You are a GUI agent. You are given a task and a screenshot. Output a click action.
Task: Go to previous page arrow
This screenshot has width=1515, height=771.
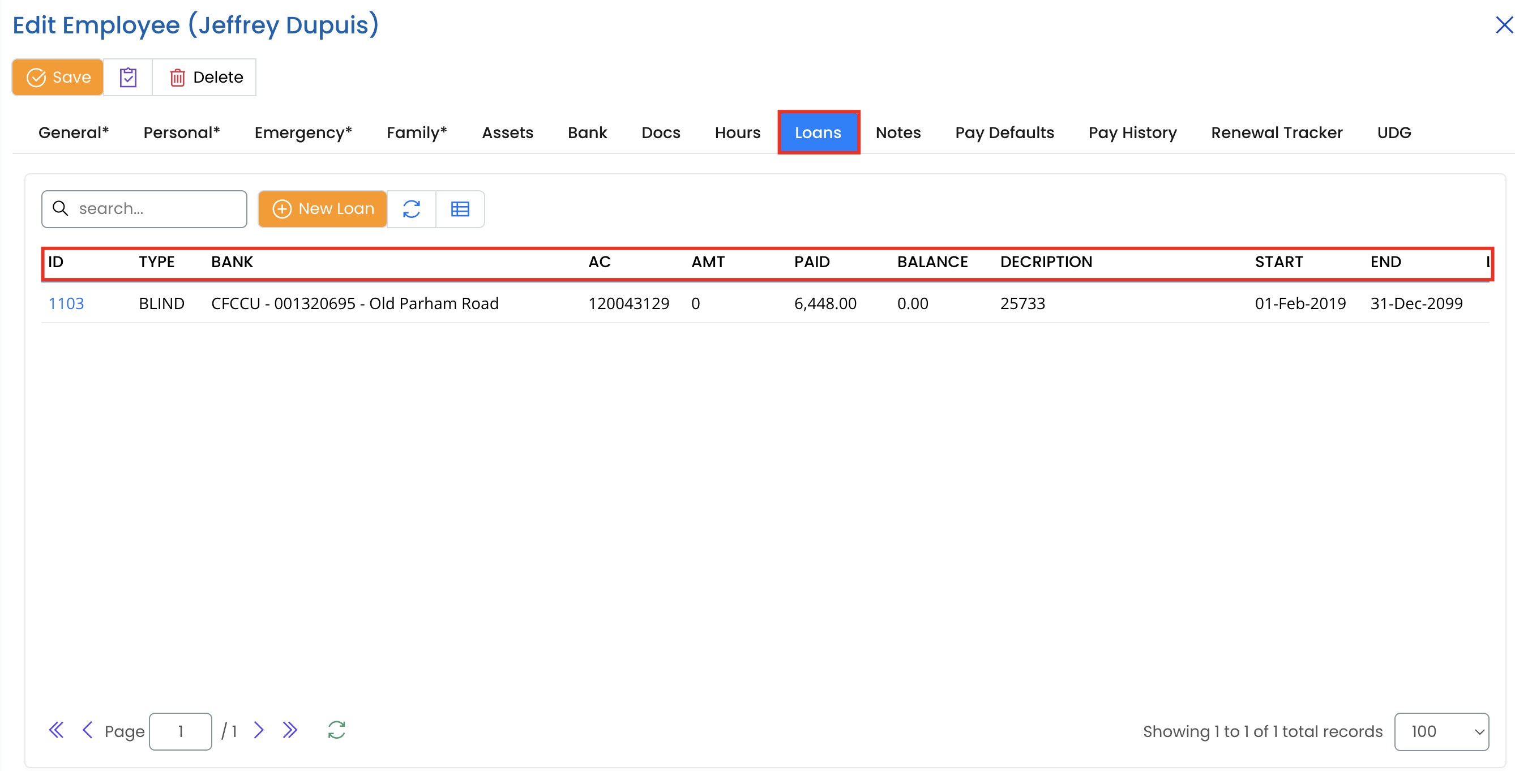(88, 730)
